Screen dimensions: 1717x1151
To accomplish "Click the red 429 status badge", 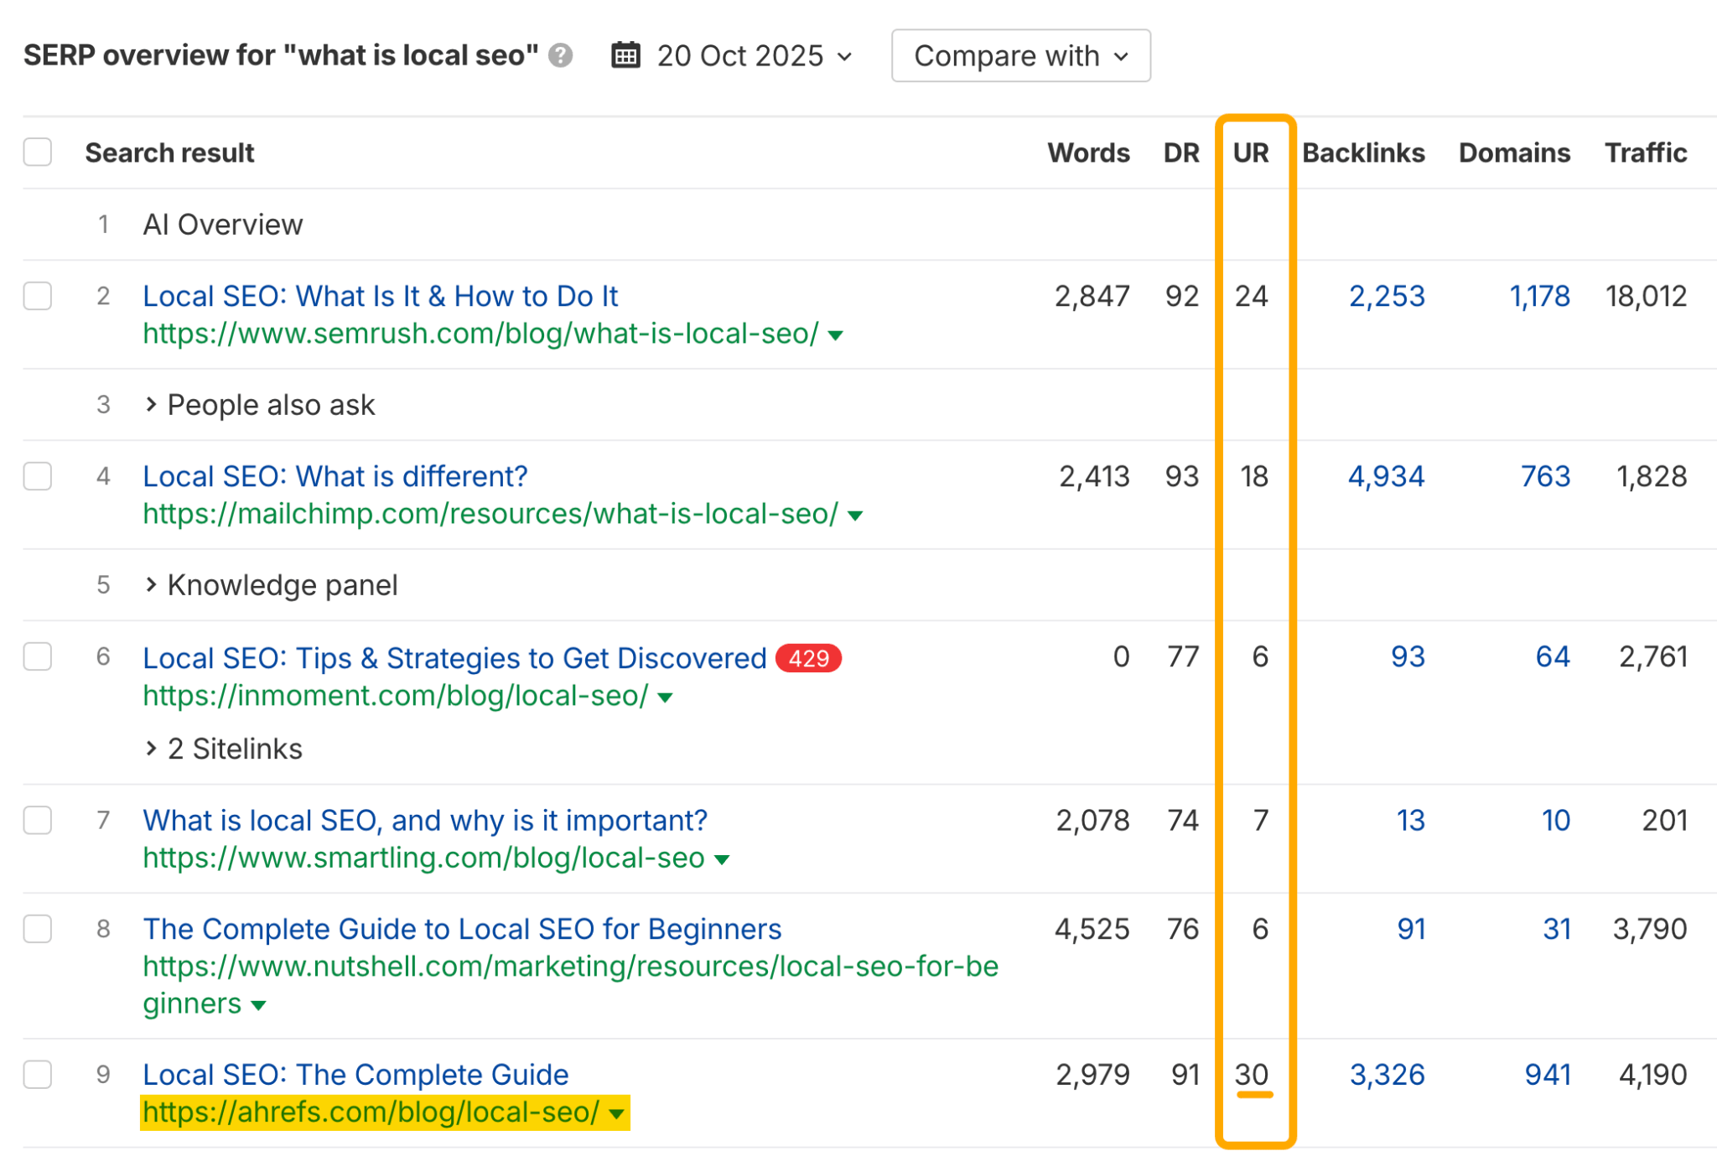I will pos(809,659).
